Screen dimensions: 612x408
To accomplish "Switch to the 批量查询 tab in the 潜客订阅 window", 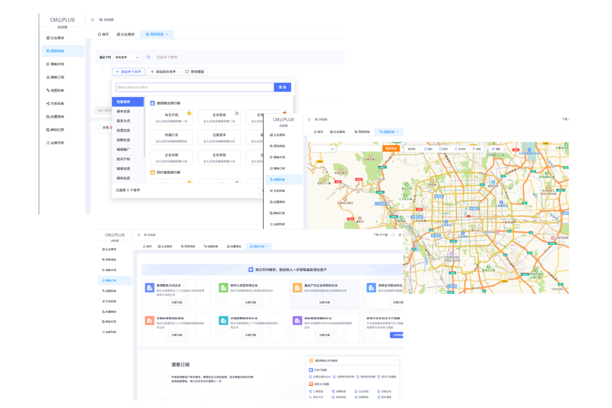I will coord(233,246).
